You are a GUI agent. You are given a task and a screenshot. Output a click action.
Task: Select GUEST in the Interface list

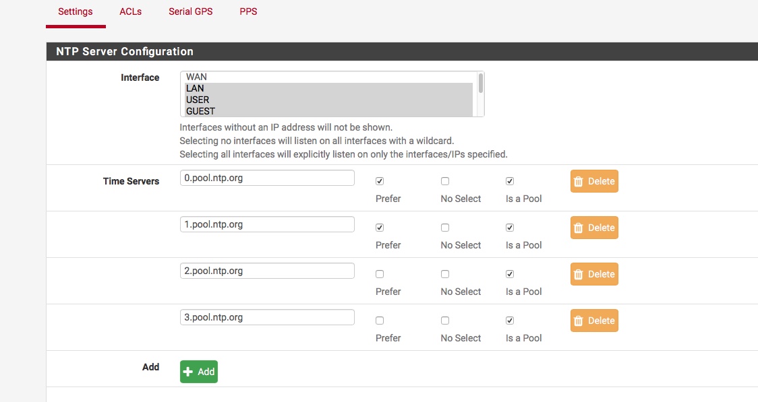point(328,111)
